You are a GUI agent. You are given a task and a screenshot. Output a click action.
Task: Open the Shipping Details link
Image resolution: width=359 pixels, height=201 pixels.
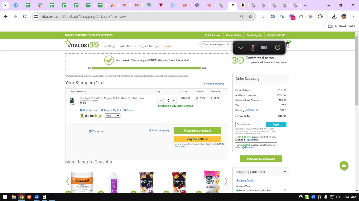point(245,181)
